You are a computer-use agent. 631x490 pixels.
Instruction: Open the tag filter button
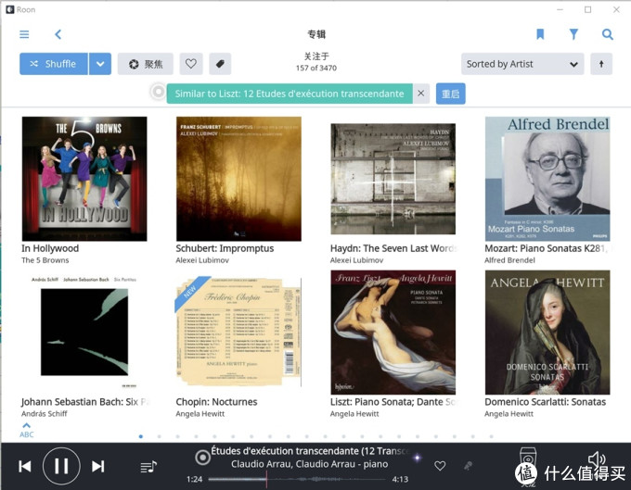coord(220,64)
